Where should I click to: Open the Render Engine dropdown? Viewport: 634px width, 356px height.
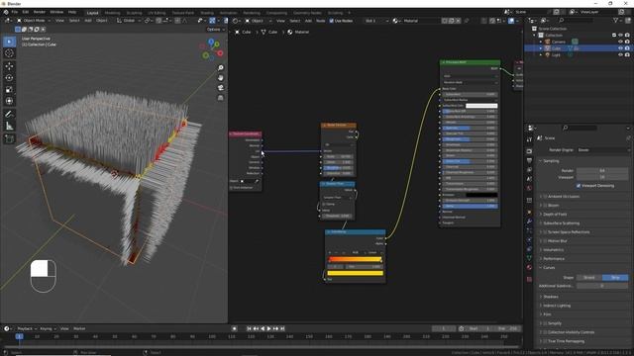(602, 150)
